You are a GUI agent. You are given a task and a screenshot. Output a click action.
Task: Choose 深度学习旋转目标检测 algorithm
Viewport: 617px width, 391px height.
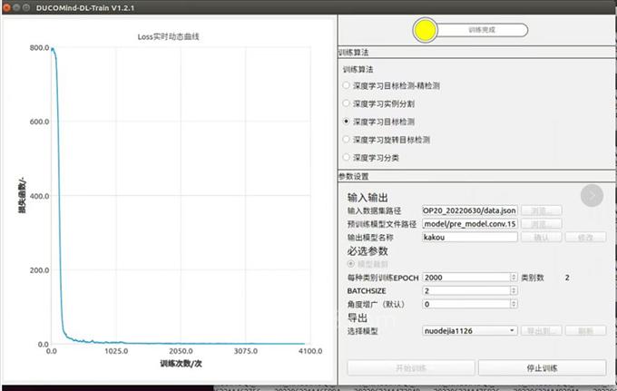(346, 140)
